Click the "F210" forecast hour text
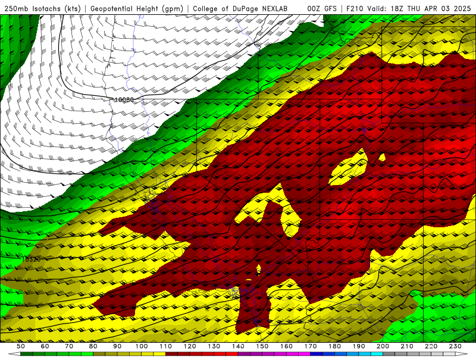 point(355,8)
